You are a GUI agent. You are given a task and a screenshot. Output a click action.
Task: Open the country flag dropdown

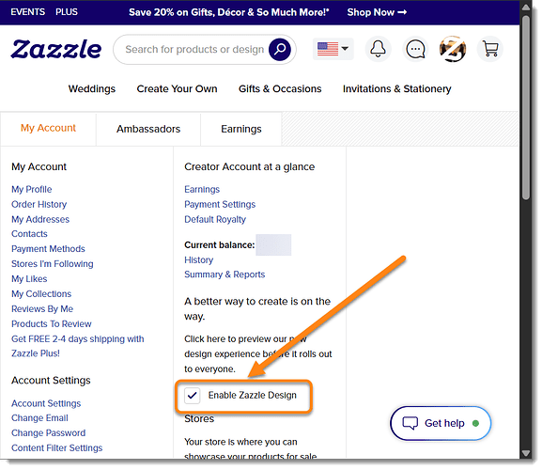coord(333,49)
